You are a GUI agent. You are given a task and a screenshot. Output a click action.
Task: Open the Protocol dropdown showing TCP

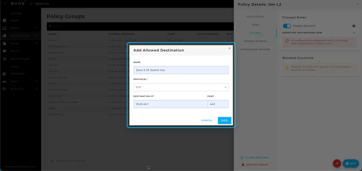[x=181, y=87]
